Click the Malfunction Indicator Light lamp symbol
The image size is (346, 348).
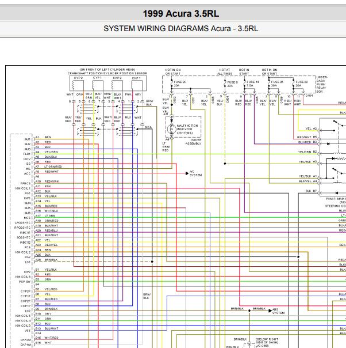pyautogui.click(x=171, y=129)
